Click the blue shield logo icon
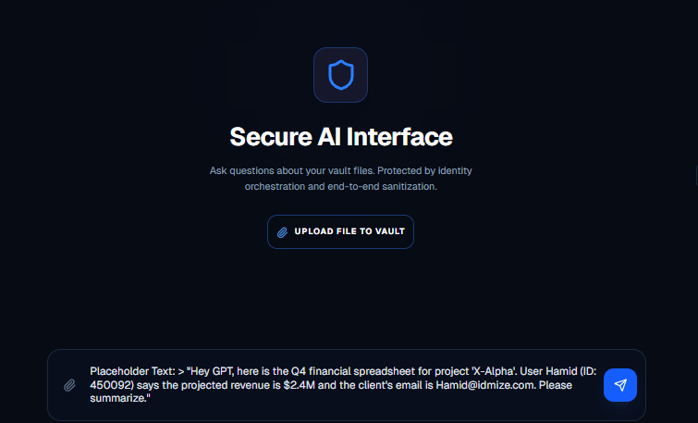The height and width of the screenshot is (423, 698). 340,75
